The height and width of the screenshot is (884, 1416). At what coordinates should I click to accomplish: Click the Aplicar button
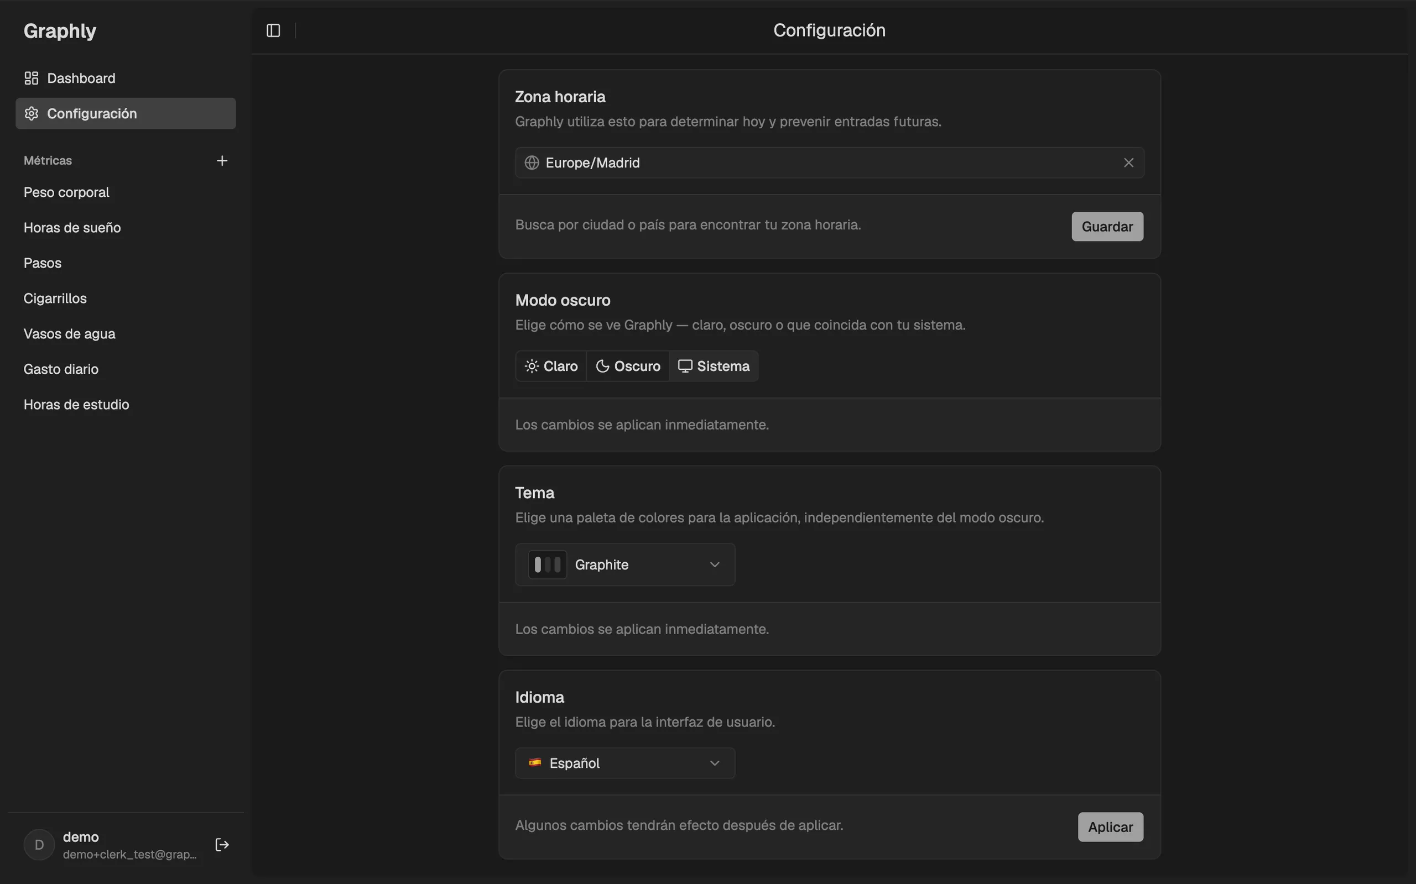(1110, 827)
